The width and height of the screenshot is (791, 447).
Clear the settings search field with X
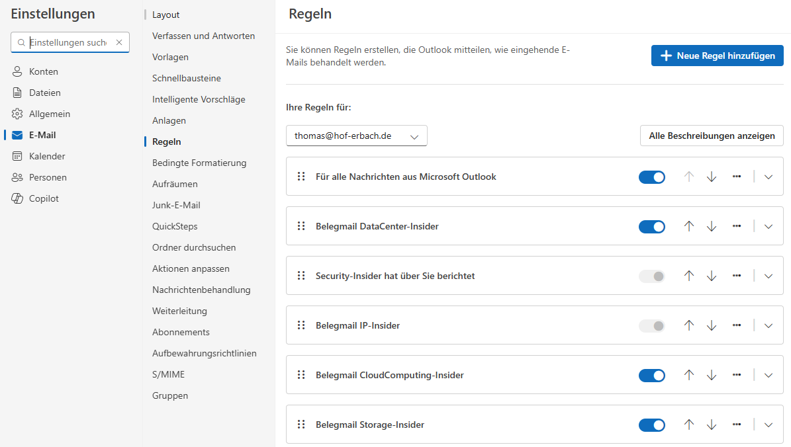click(119, 42)
